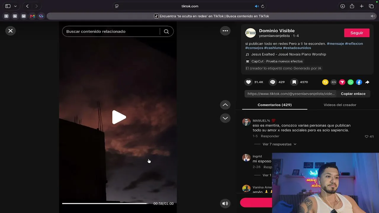The height and width of the screenshot is (213, 379).
Task: Show Safari tab overview
Action: coord(371,6)
